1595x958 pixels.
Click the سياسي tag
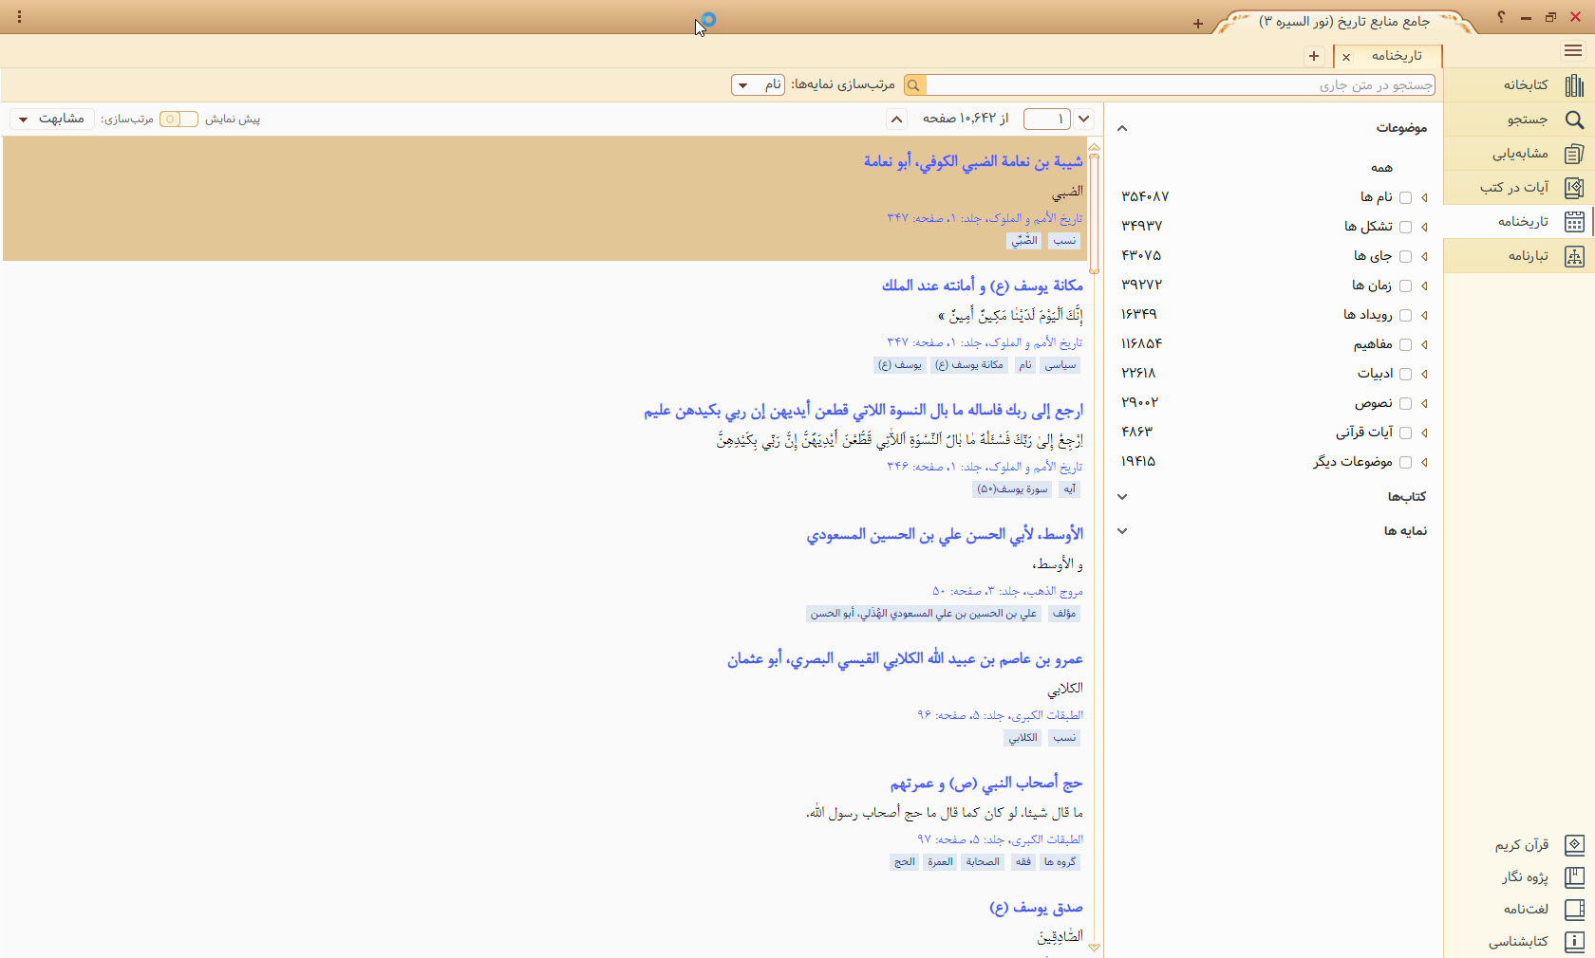click(x=1060, y=365)
